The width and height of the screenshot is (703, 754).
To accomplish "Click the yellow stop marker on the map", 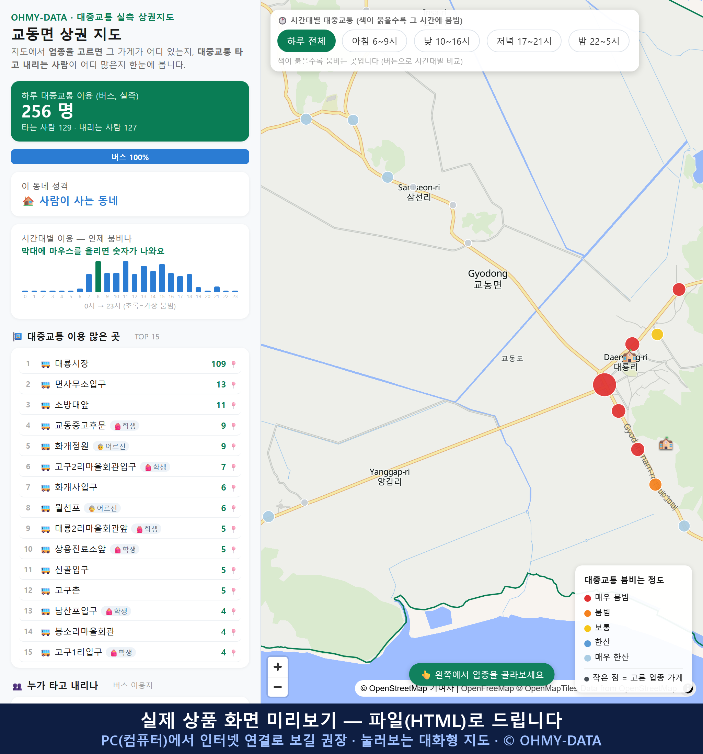I will [657, 334].
